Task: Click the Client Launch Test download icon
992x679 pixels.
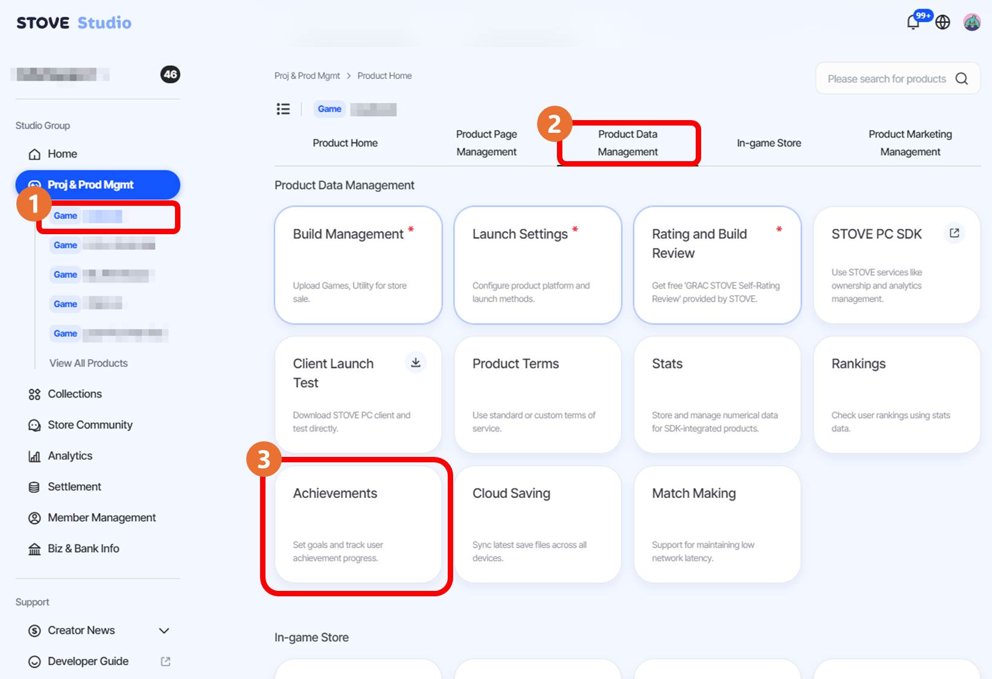Action: 415,362
